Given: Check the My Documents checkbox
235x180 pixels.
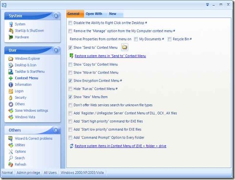Looking at the screenshot, I should point(136,39).
